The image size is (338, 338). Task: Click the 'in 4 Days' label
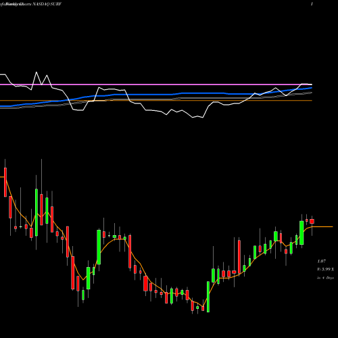tap(325, 278)
